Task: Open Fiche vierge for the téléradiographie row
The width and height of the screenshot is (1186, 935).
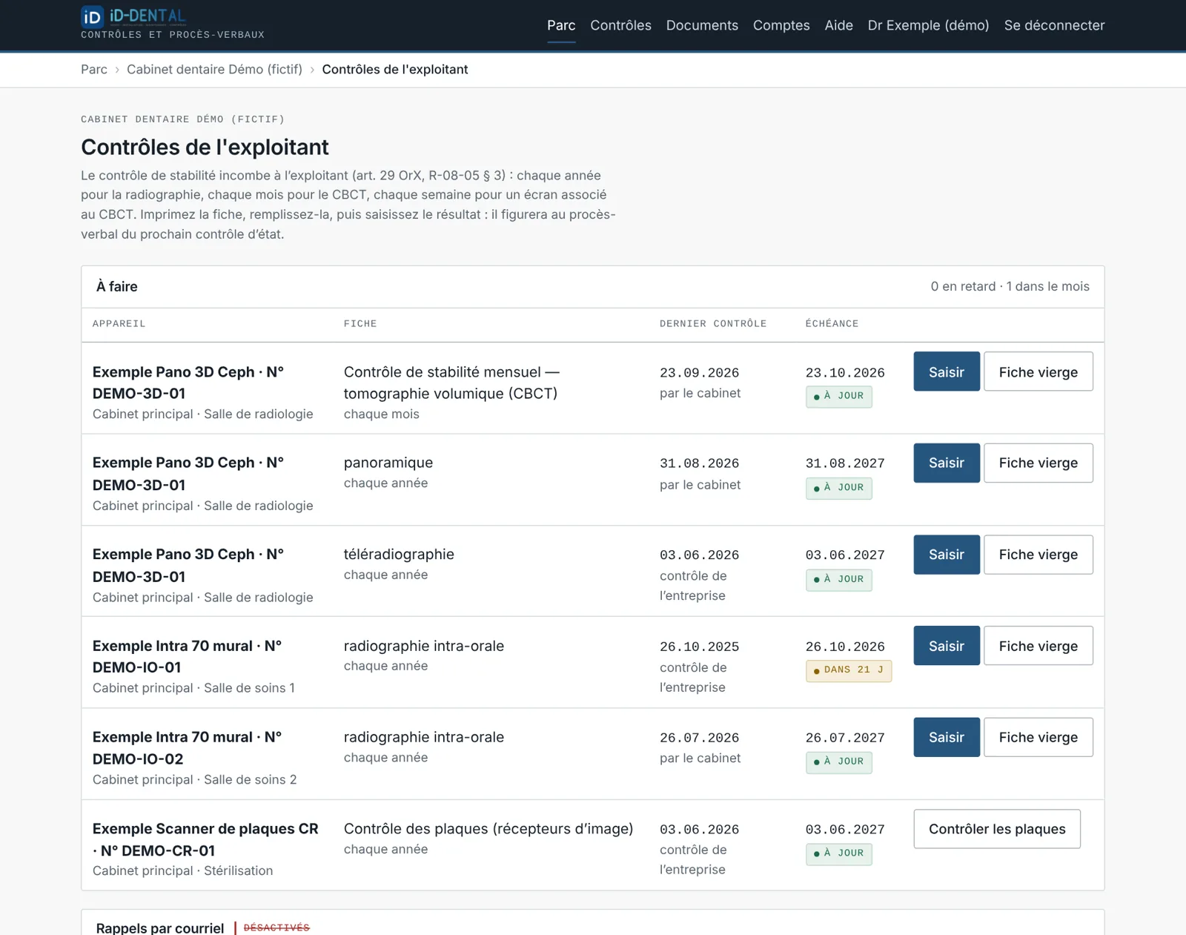Action: (1038, 555)
